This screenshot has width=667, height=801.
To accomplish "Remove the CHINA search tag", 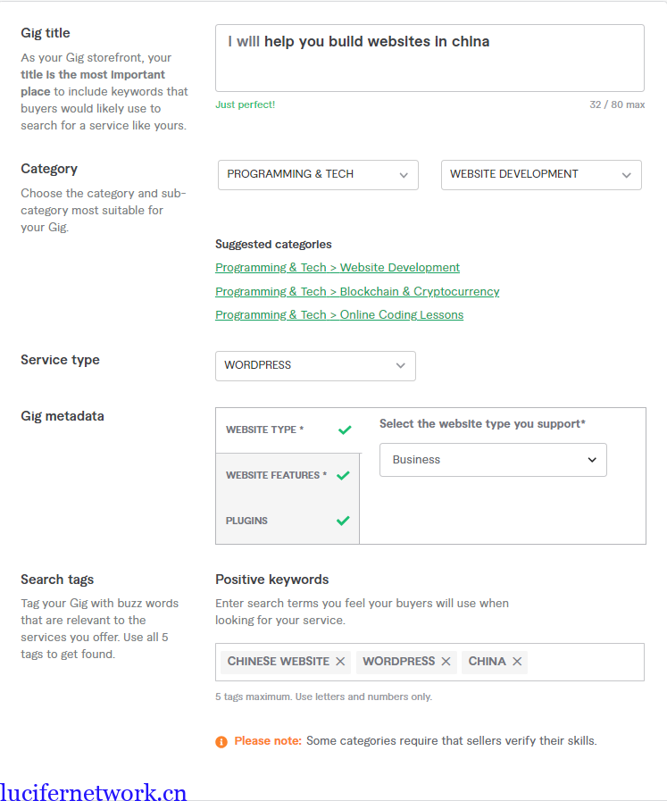I will [x=517, y=662].
